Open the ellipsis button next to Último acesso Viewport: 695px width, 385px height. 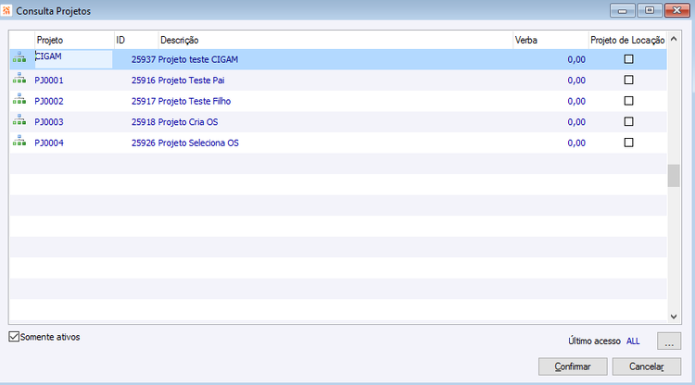point(669,342)
